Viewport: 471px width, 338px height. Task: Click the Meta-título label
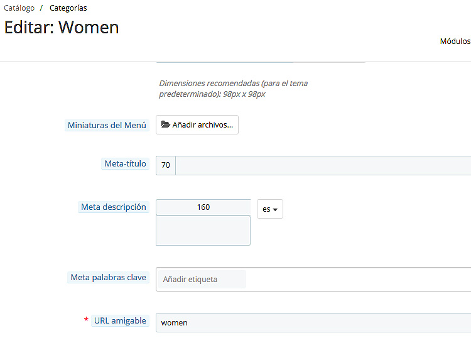tap(125, 164)
